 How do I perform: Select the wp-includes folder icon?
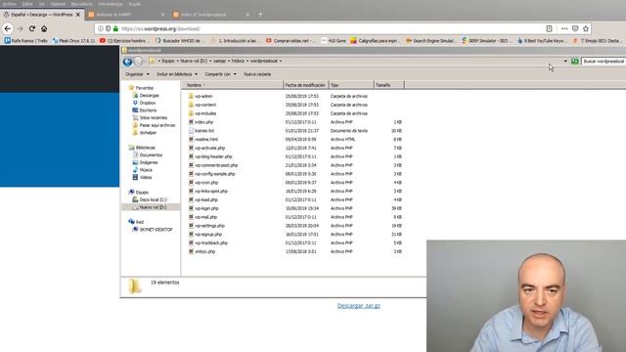[x=191, y=113]
